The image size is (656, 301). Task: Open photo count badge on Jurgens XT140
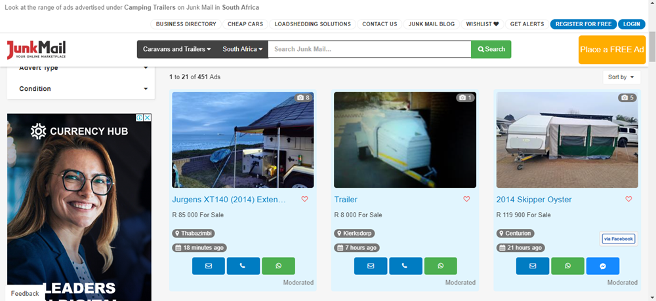coord(303,97)
